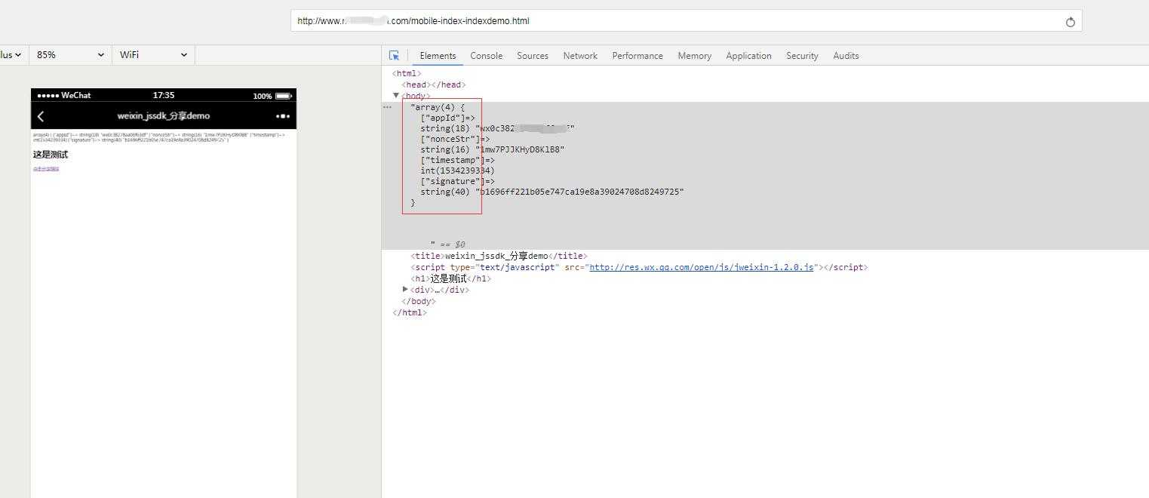Viewport: 1149px width, 498px height.
Task: Activate the element inspector arrow icon
Action: (394, 56)
